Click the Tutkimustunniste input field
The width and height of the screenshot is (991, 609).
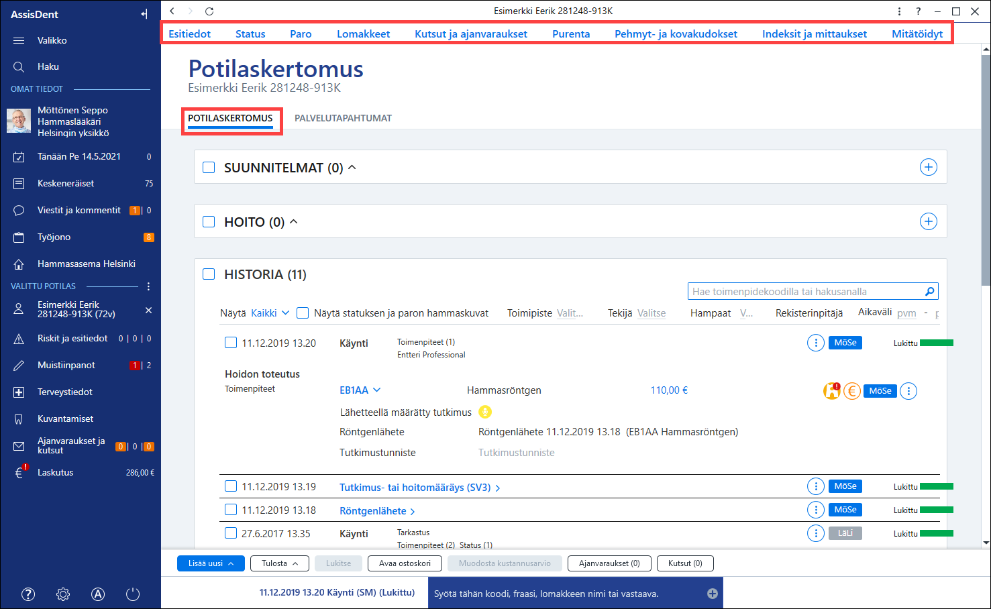[517, 453]
